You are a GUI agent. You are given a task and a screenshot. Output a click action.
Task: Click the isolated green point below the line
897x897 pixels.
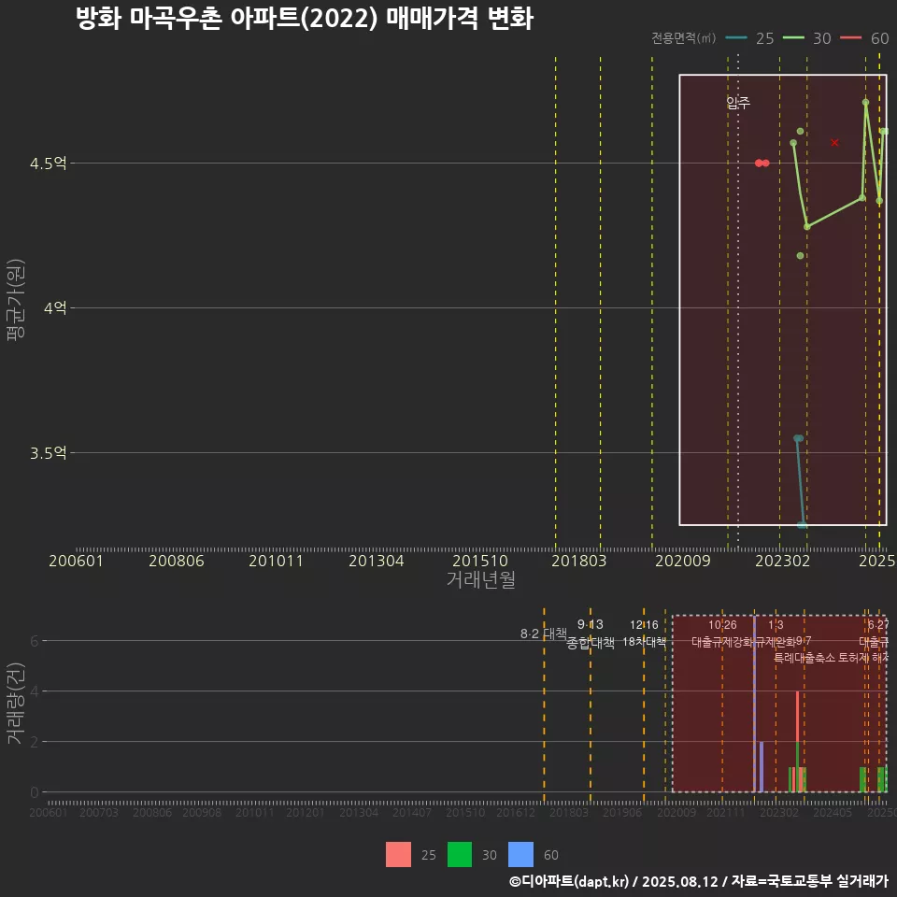tap(801, 256)
